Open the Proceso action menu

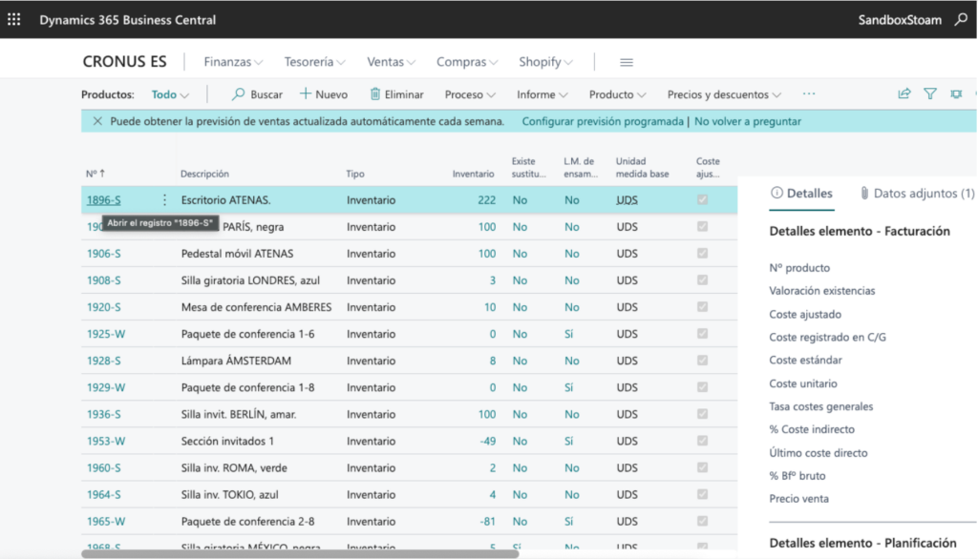coord(470,94)
